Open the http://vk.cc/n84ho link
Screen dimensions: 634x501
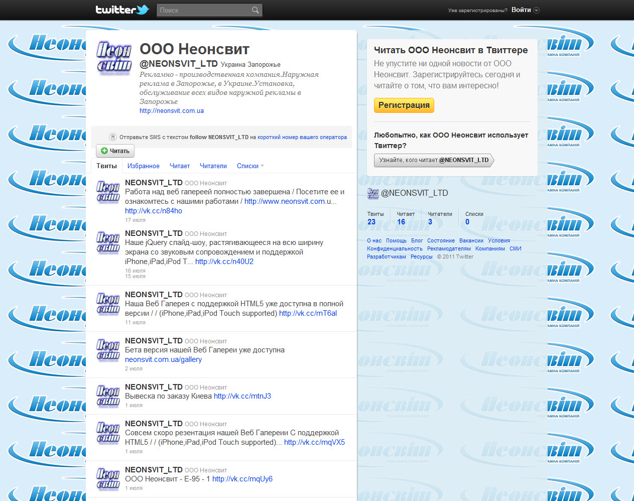[154, 211]
